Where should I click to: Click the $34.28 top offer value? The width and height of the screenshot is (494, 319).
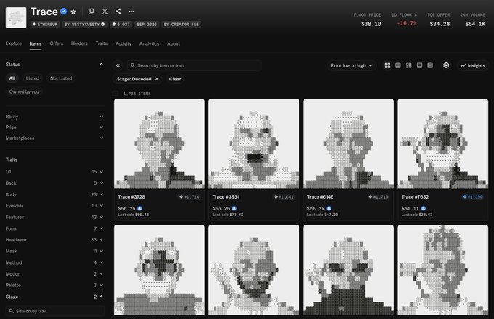(440, 24)
